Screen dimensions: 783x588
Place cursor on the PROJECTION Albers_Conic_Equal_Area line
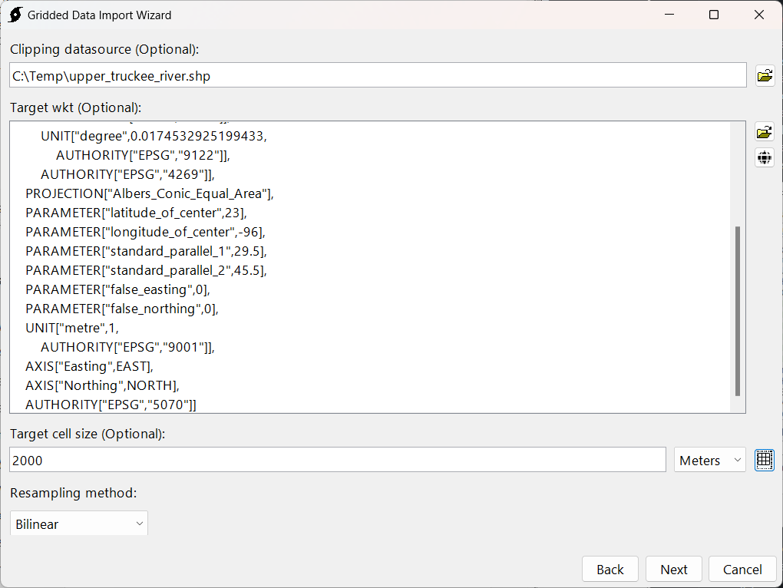[150, 193]
